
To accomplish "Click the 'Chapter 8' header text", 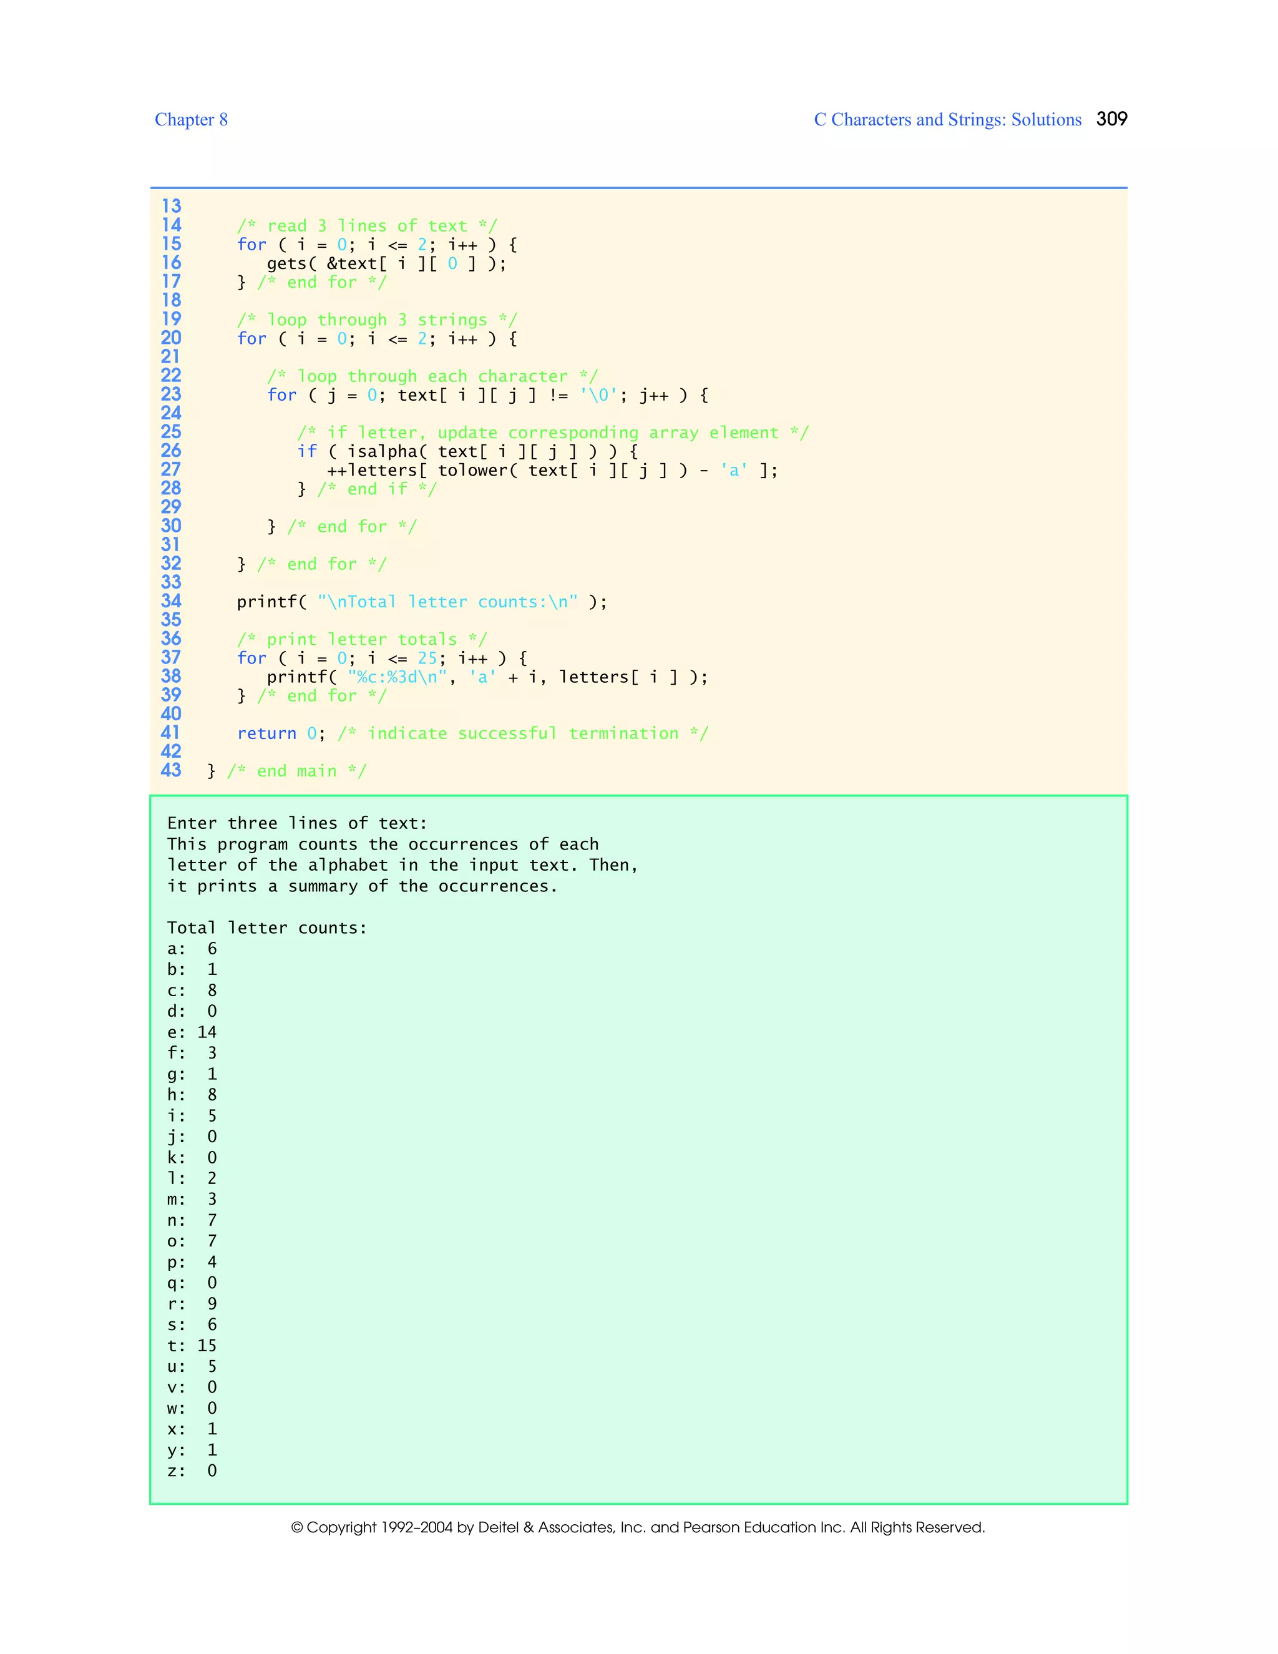I will coord(191,120).
